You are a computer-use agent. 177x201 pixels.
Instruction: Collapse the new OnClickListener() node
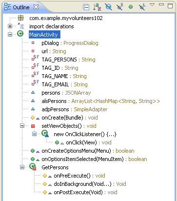(35, 134)
